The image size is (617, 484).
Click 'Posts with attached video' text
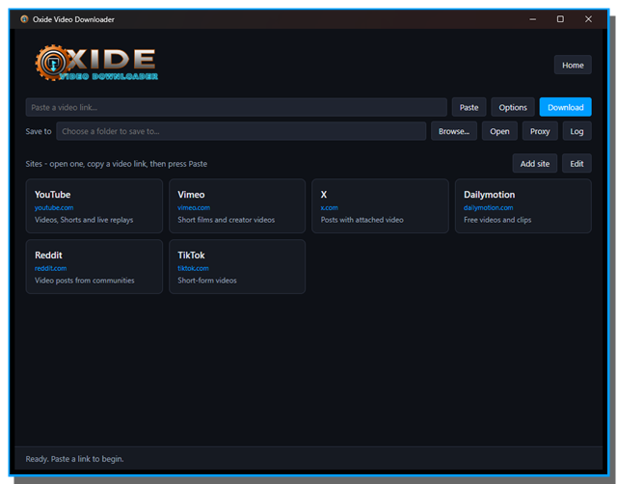[362, 220]
